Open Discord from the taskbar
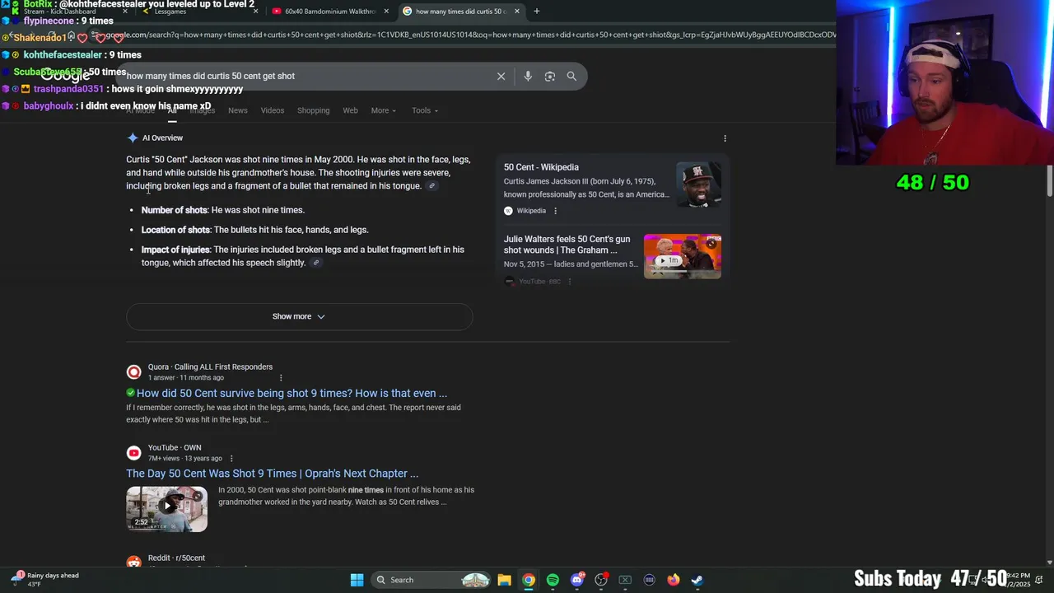The image size is (1054, 593). pos(577,580)
